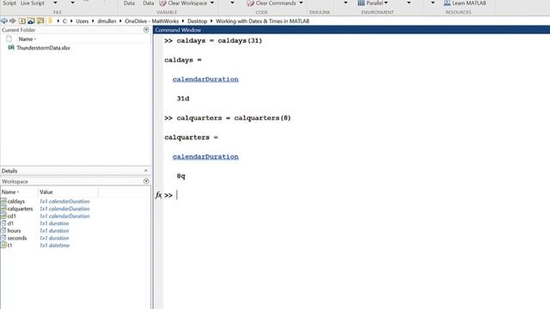Click the fx function browser icon
Image resolution: width=550 pixels, height=309 pixels.
click(158, 195)
